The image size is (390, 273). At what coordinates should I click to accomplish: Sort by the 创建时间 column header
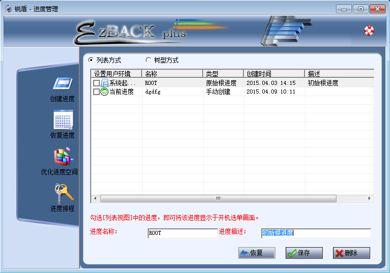tap(274, 74)
